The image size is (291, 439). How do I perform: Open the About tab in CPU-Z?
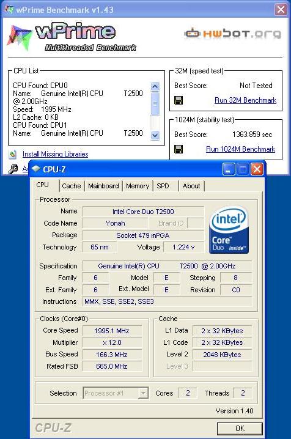click(191, 186)
